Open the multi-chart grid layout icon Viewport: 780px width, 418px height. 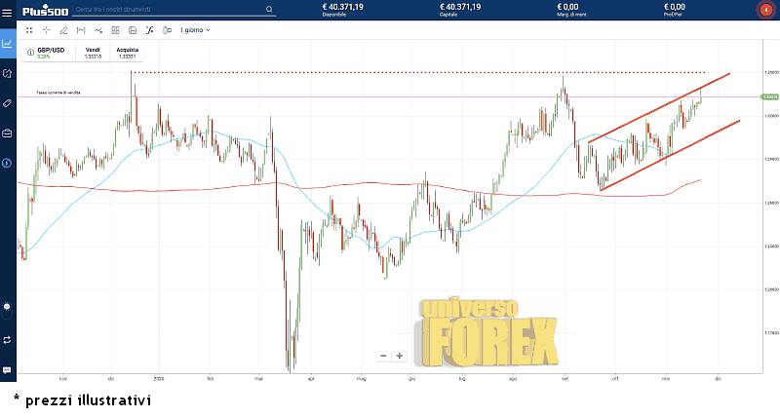point(115,30)
